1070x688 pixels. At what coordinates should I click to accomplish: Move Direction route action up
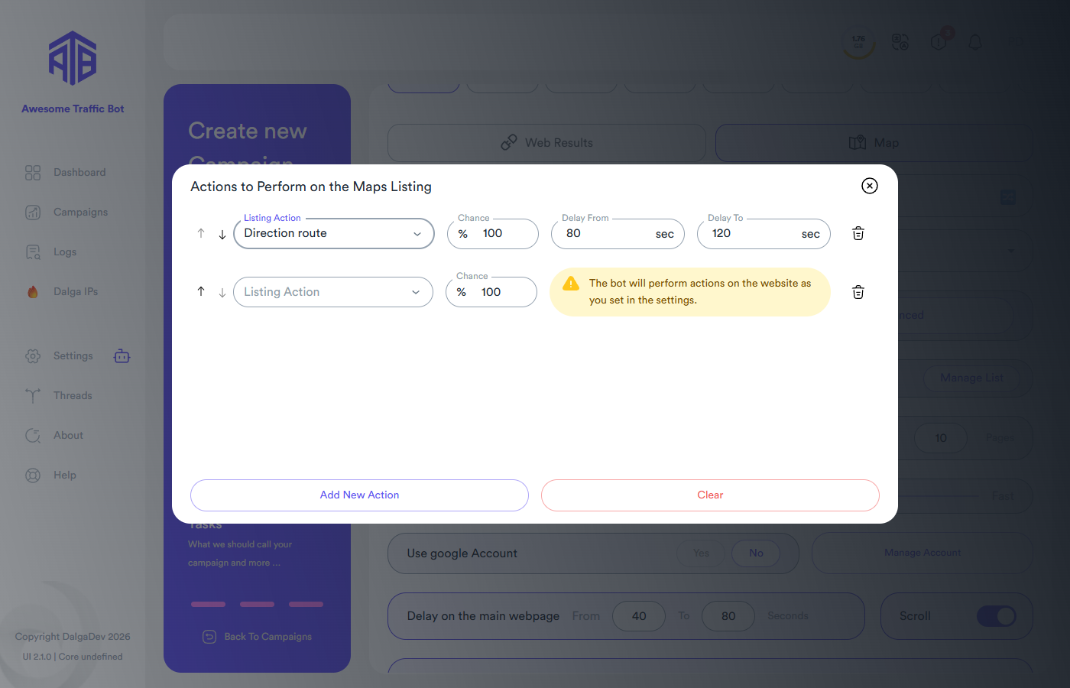tap(201, 233)
